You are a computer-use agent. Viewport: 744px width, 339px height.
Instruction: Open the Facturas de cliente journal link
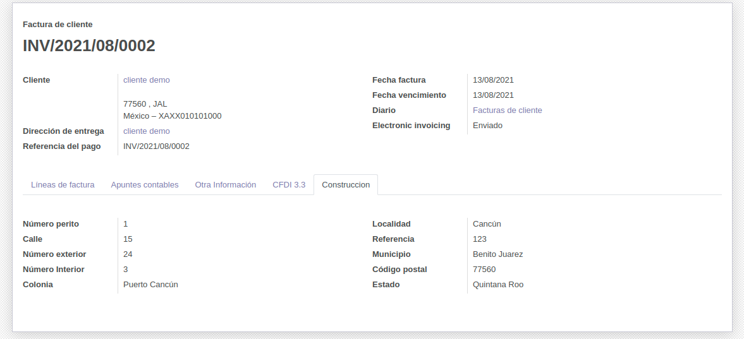click(507, 110)
